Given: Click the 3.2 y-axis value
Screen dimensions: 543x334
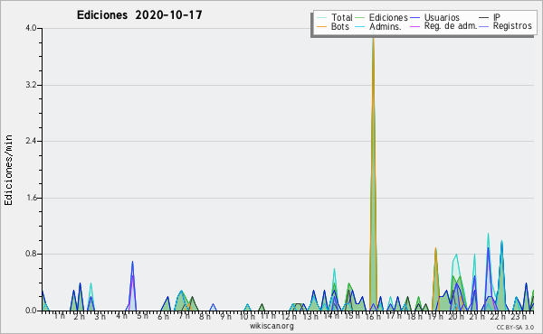Looking at the screenshot, I should 31,85.
